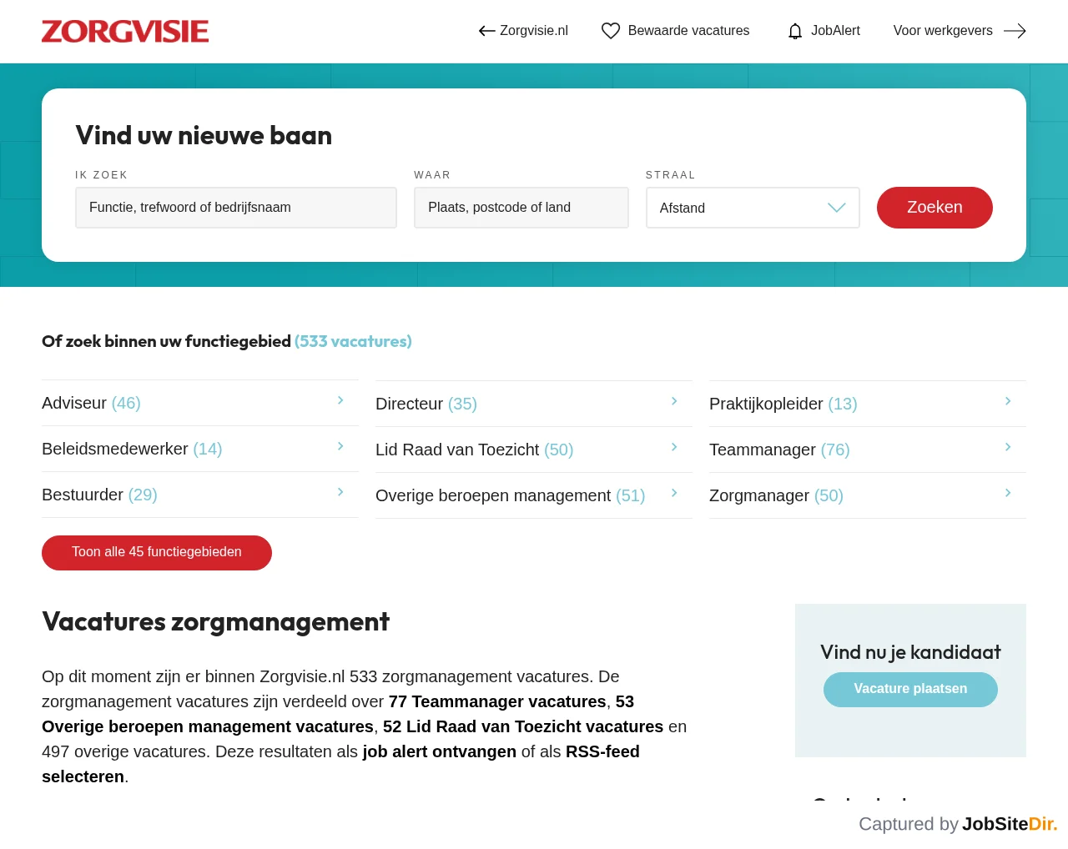The height and width of the screenshot is (849, 1068).
Task: Click 52 Lid Raad van Toezicht vacatures link
Action: (x=523, y=726)
